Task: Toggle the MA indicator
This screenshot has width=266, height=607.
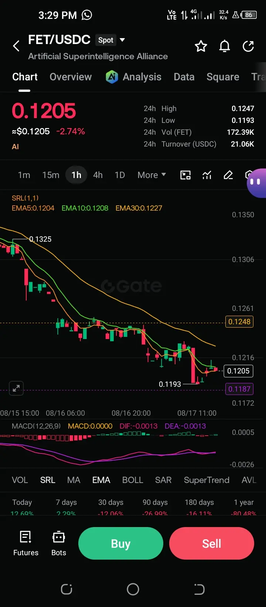Action: pos(74,480)
